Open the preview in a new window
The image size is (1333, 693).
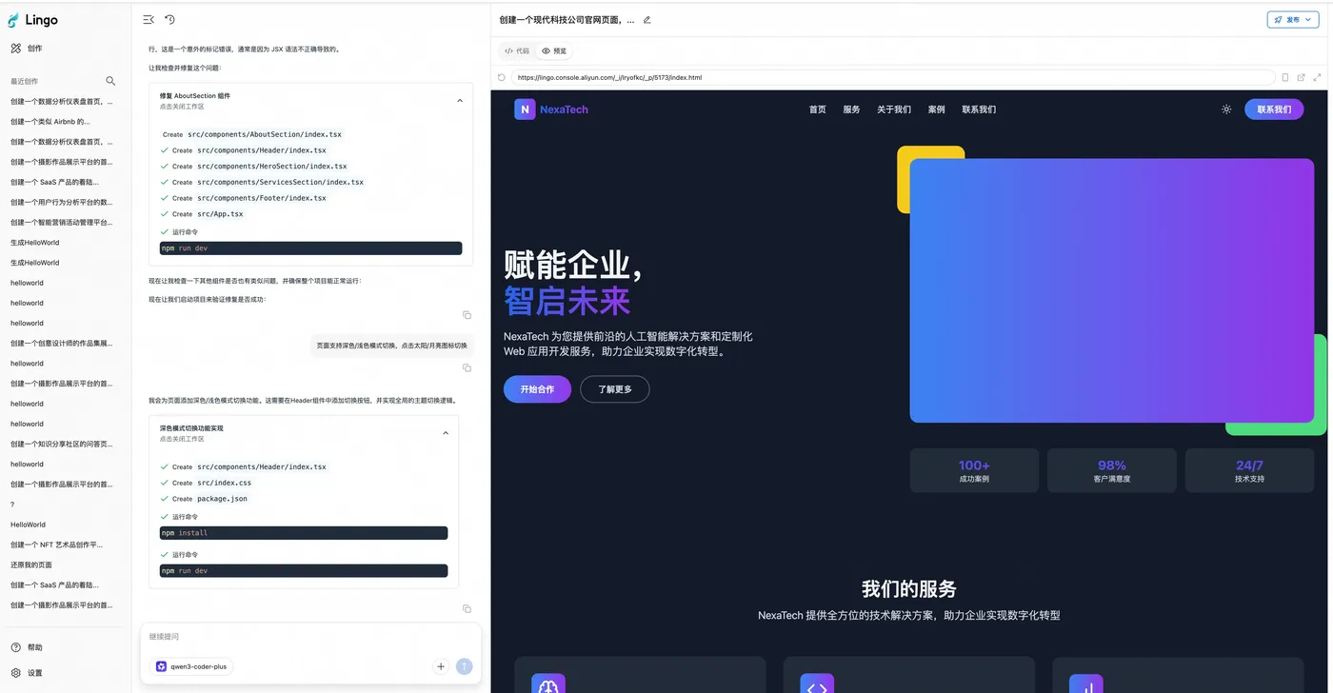[x=1301, y=77]
